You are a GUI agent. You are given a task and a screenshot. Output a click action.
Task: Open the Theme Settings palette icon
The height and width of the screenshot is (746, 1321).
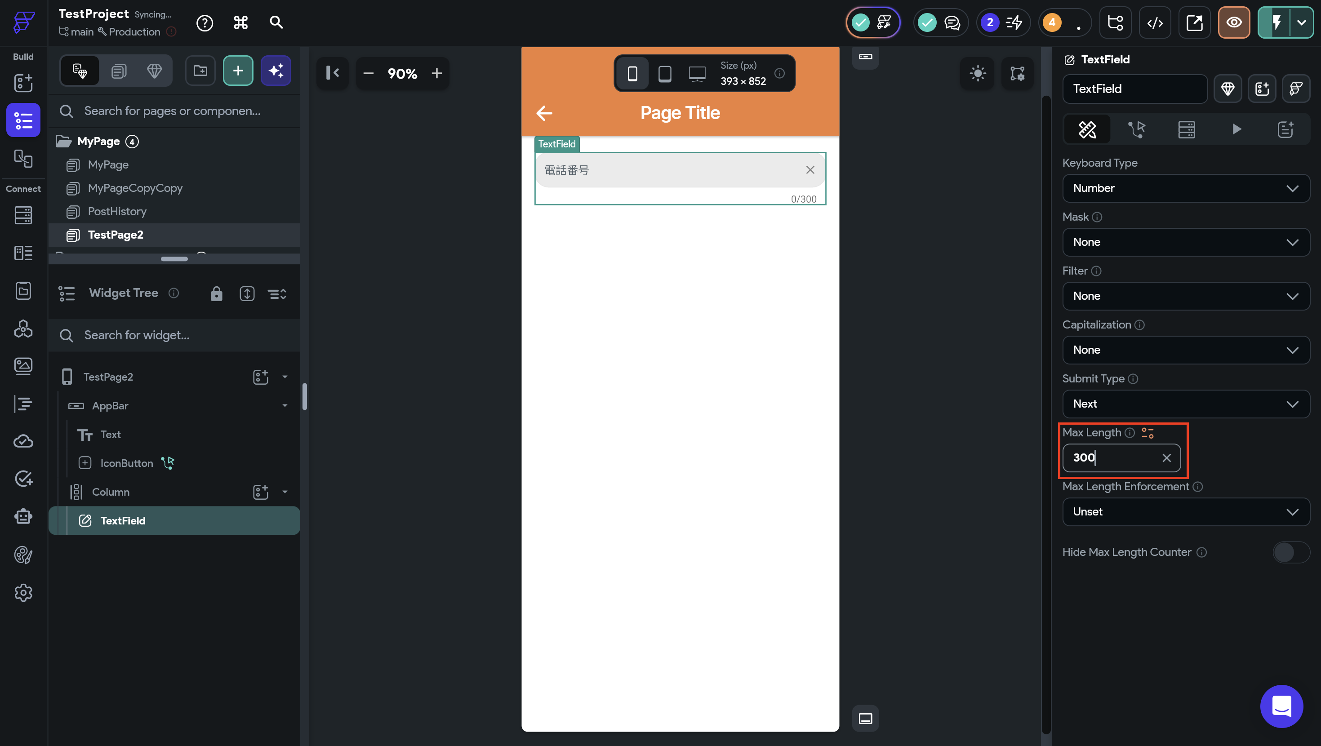tap(23, 555)
